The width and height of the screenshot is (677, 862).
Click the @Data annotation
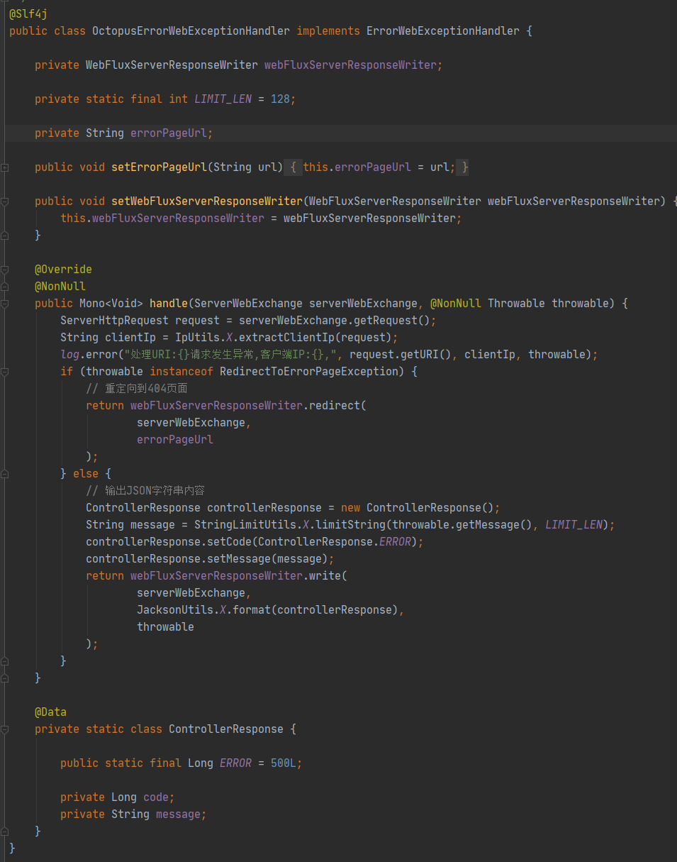tap(50, 712)
